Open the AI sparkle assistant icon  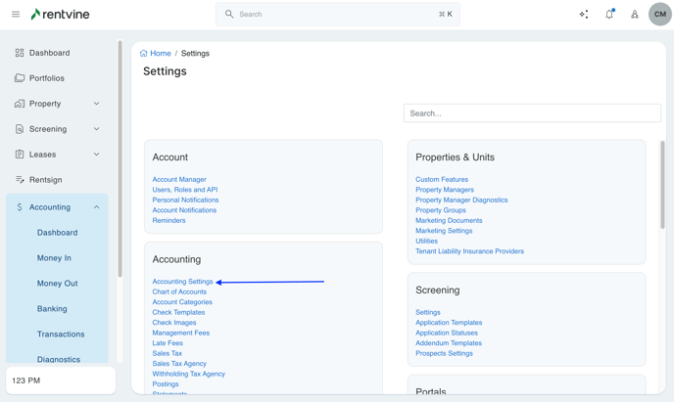click(584, 15)
